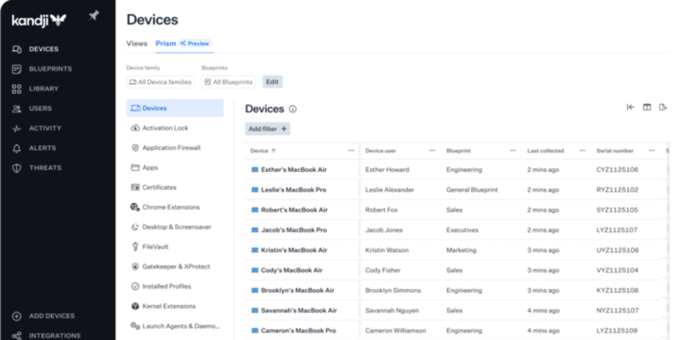Click the pin sidebar icon
The width and height of the screenshot is (680, 340).
tap(93, 16)
